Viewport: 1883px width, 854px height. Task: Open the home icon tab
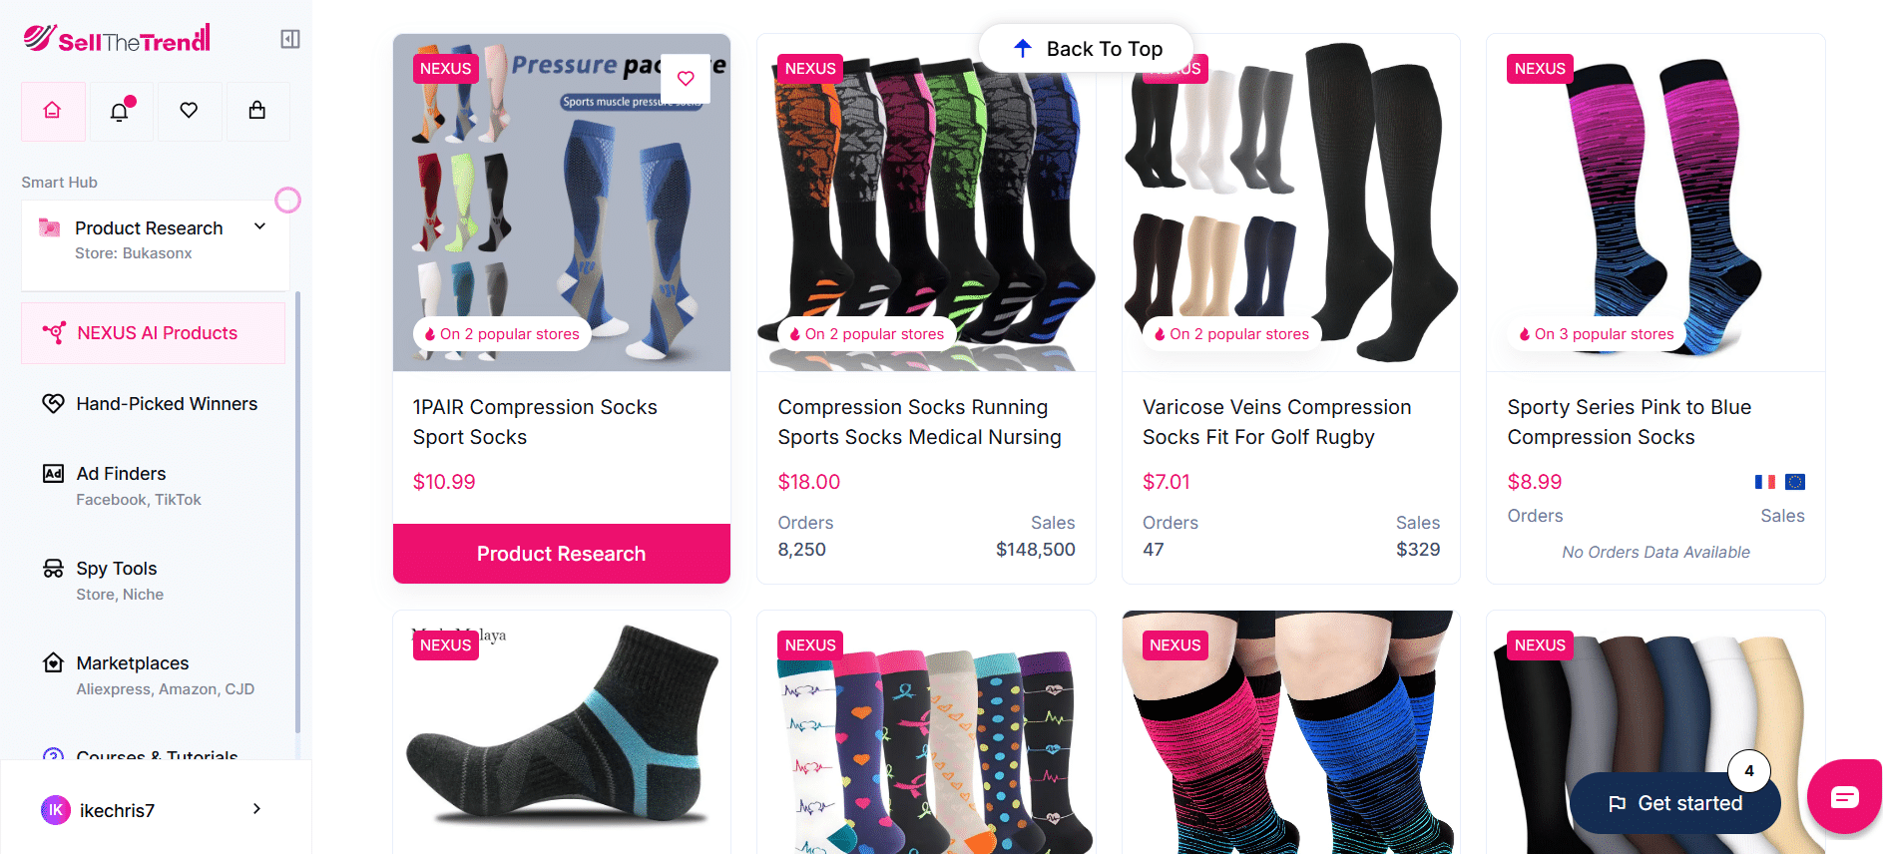(x=53, y=111)
